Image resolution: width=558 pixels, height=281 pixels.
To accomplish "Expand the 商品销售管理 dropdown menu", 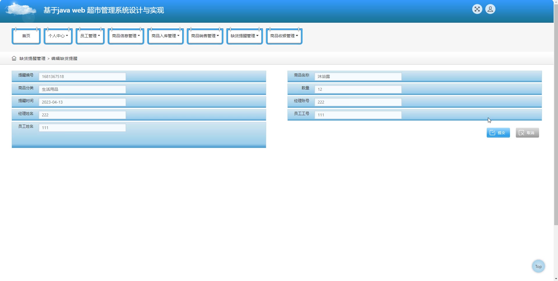I will pyautogui.click(x=205, y=36).
